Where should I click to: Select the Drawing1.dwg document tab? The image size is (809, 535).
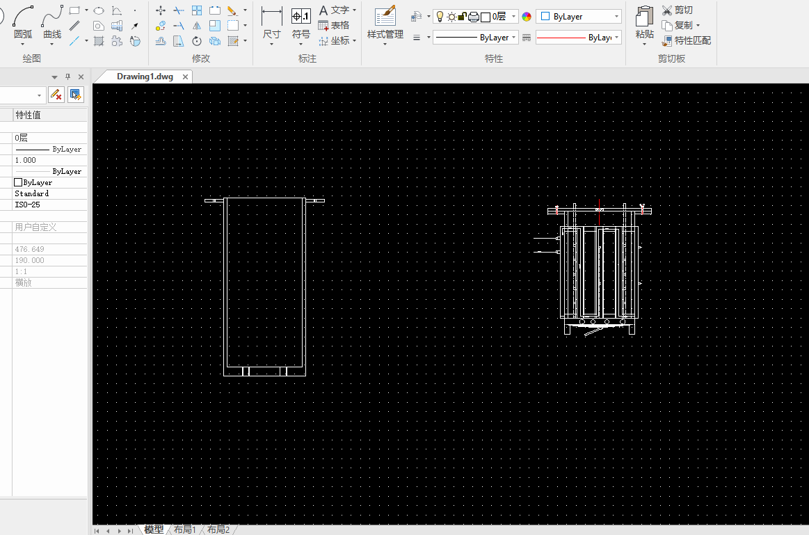pyautogui.click(x=145, y=77)
